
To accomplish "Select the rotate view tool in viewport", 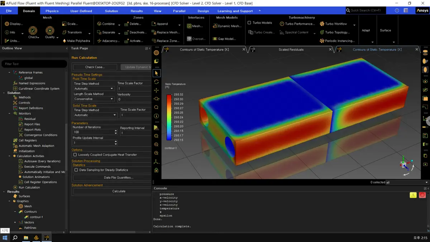I will (x=156, y=82).
